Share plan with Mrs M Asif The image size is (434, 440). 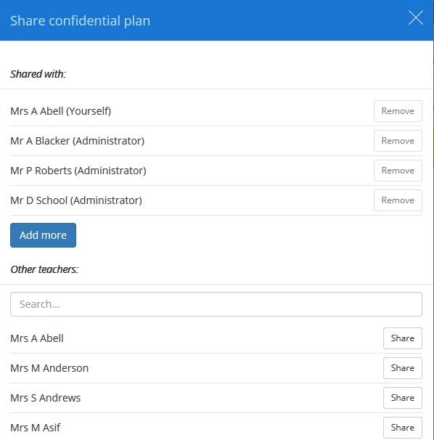(403, 428)
